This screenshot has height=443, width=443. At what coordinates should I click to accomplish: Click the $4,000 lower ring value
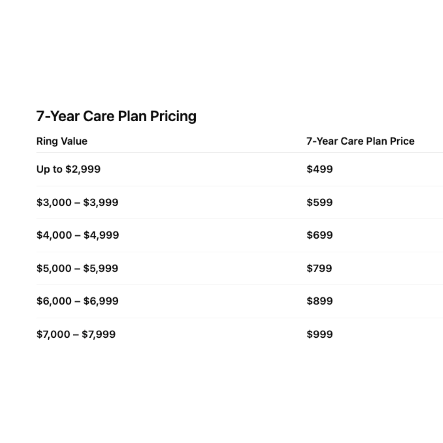coord(54,235)
